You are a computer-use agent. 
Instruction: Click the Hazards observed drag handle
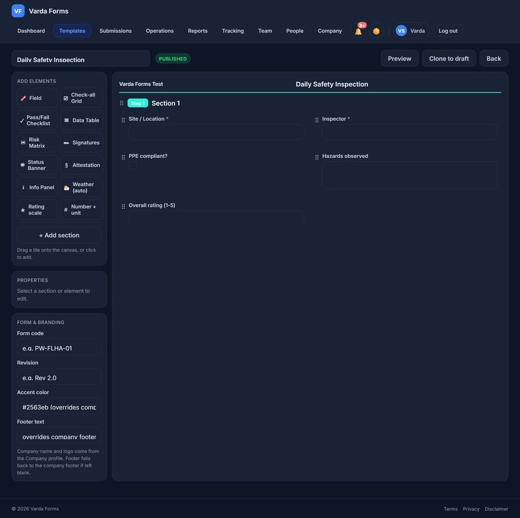[x=317, y=157]
